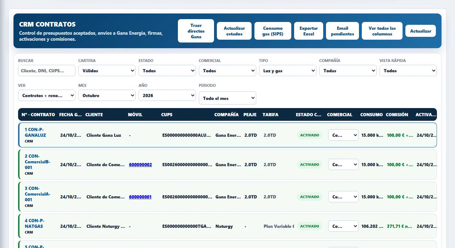Expand the Estado filter dropdown
The image size is (455, 248).
point(167,71)
